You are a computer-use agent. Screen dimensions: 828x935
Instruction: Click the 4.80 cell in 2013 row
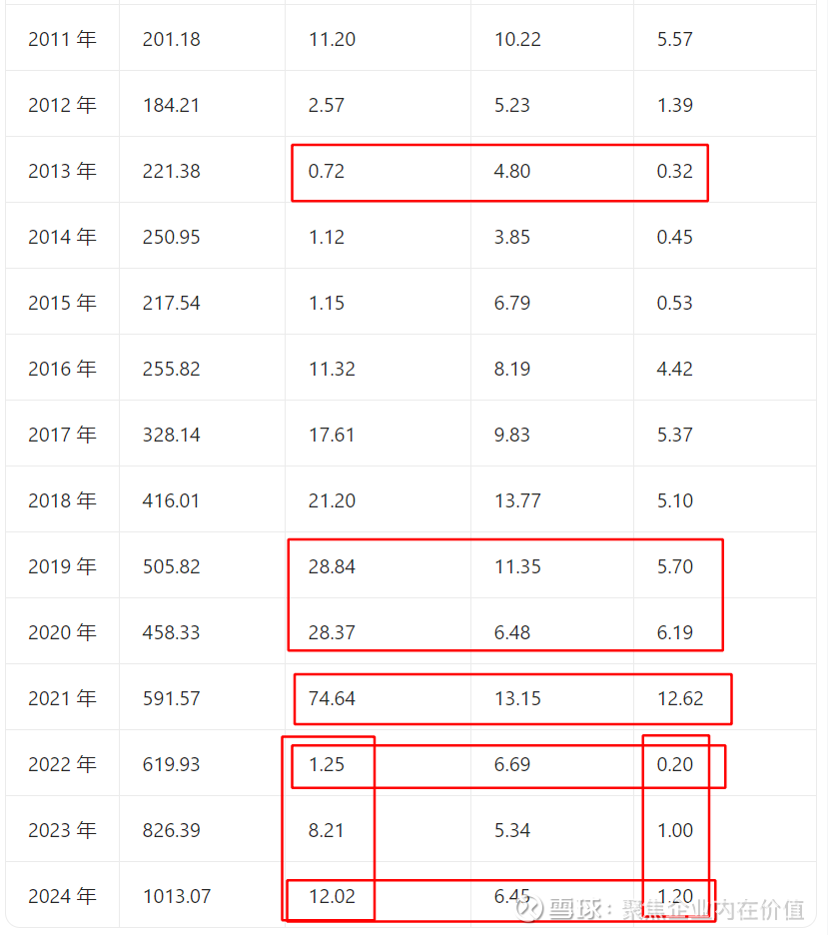click(x=512, y=172)
